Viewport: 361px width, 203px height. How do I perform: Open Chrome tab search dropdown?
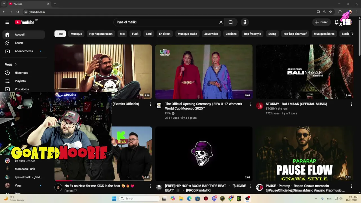(4, 4)
